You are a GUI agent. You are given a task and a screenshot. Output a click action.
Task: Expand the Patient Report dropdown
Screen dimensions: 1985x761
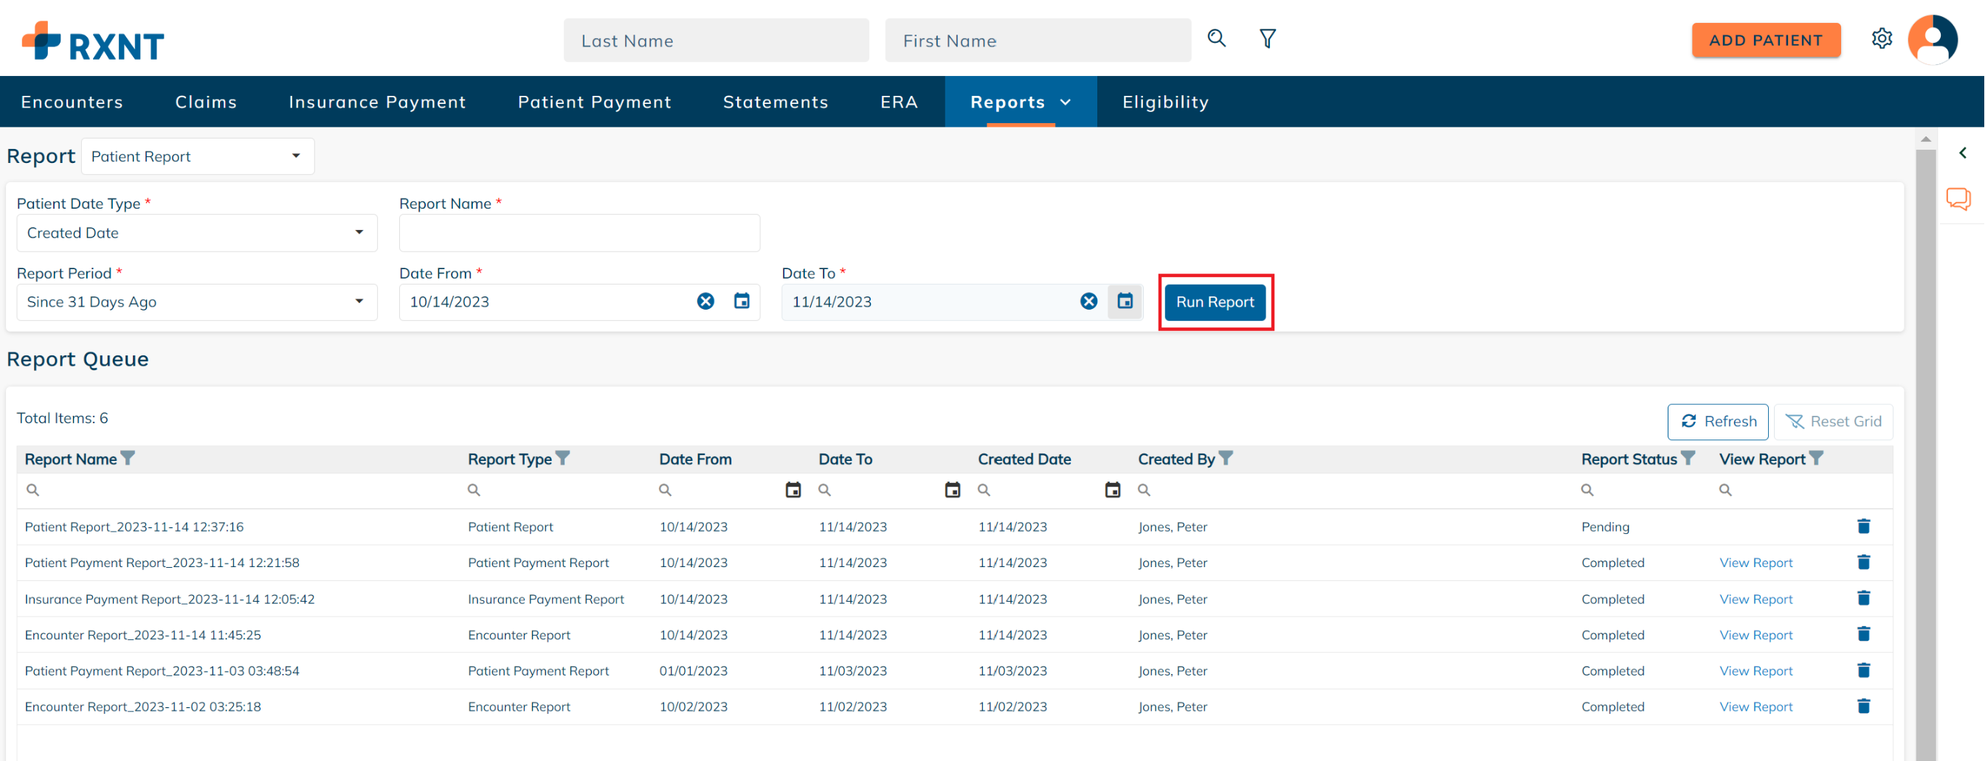point(197,156)
